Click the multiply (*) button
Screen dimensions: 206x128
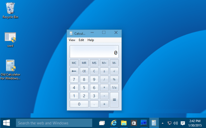[104, 88]
